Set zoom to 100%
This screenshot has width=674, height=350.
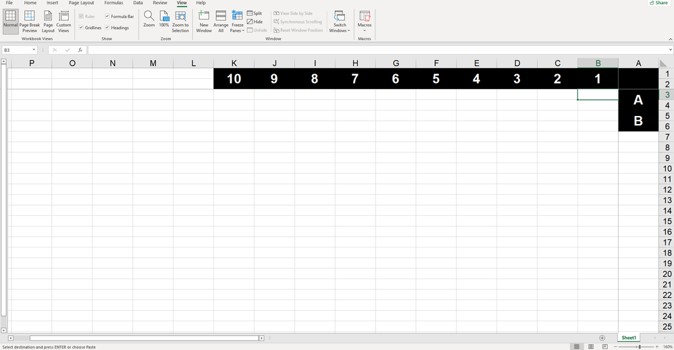pos(164,20)
